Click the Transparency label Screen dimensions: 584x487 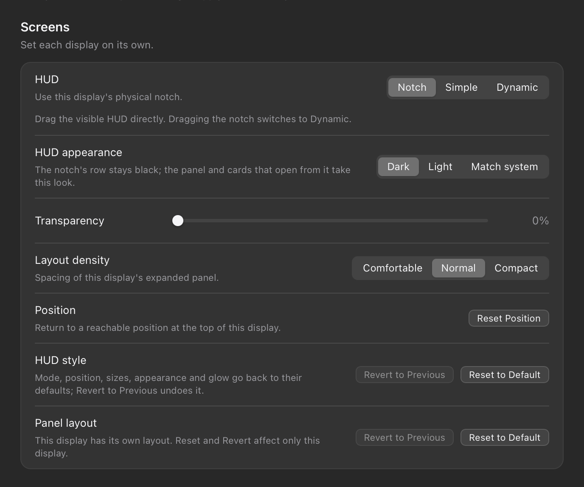pyautogui.click(x=70, y=221)
